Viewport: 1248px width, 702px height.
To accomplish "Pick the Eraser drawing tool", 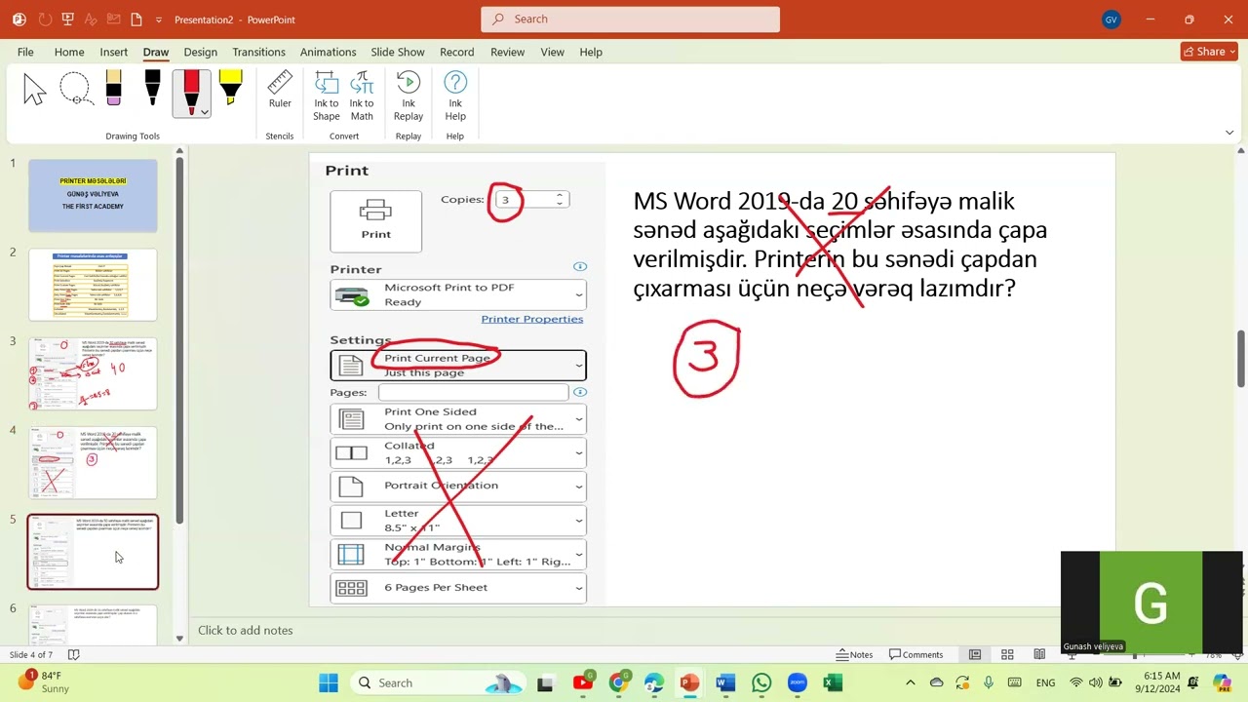I will [113, 89].
